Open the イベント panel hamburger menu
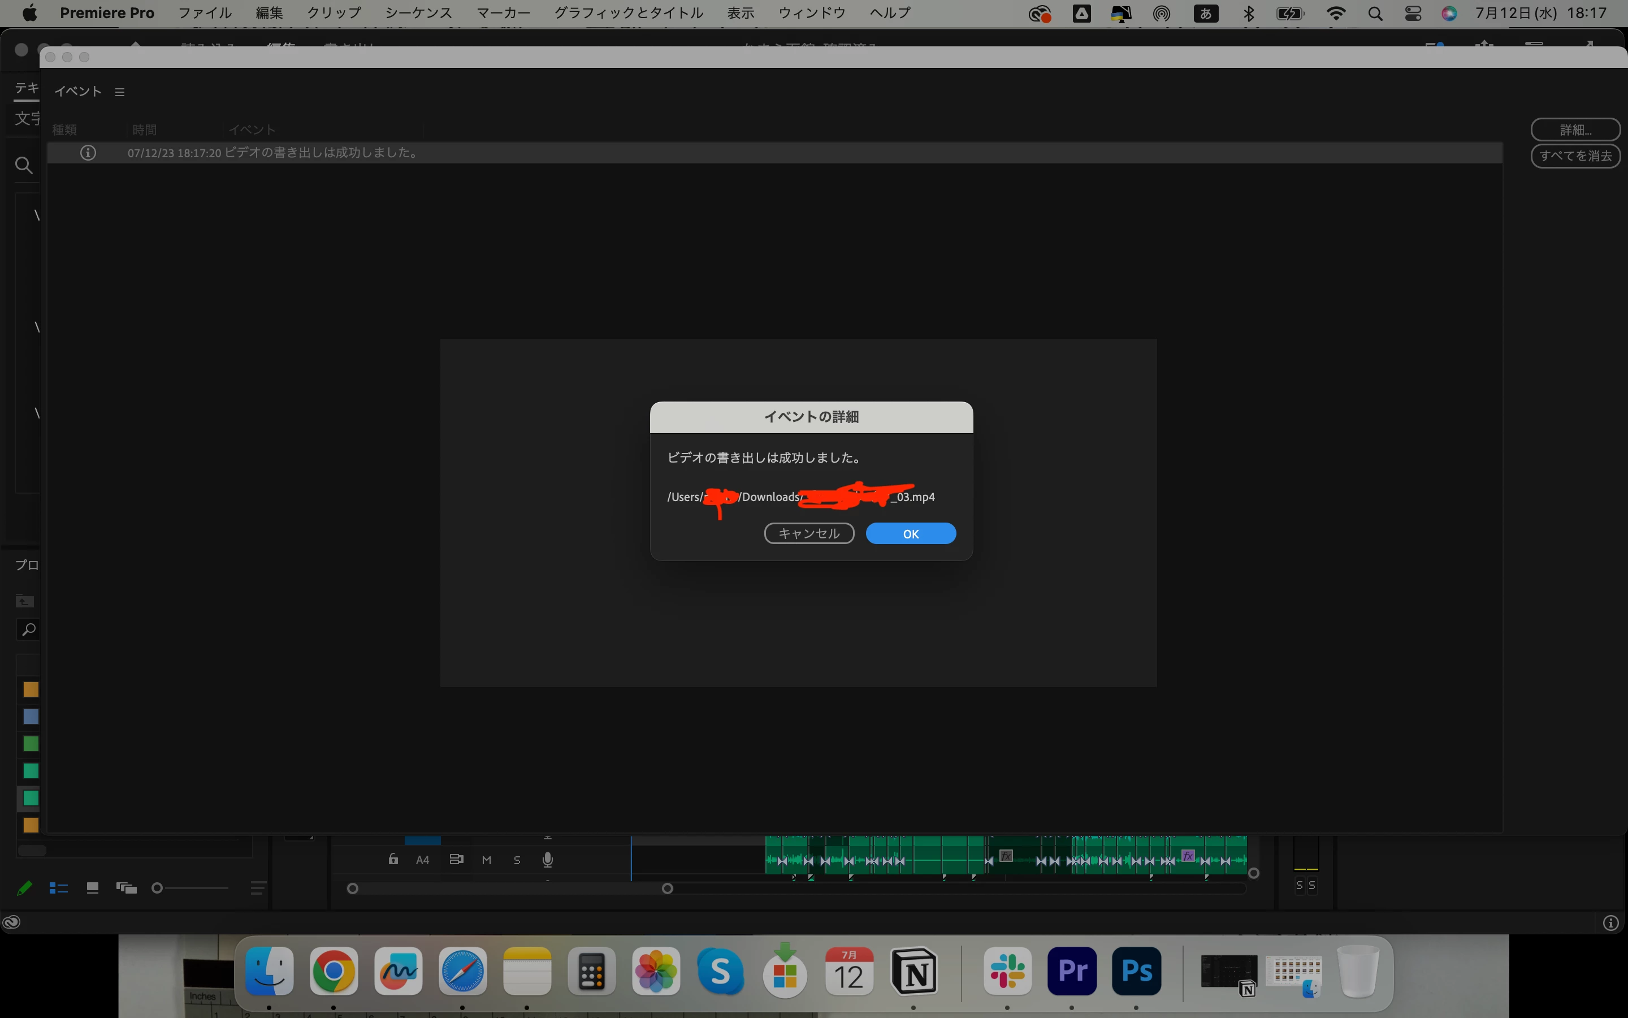Image resolution: width=1628 pixels, height=1018 pixels. click(x=120, y=92)
